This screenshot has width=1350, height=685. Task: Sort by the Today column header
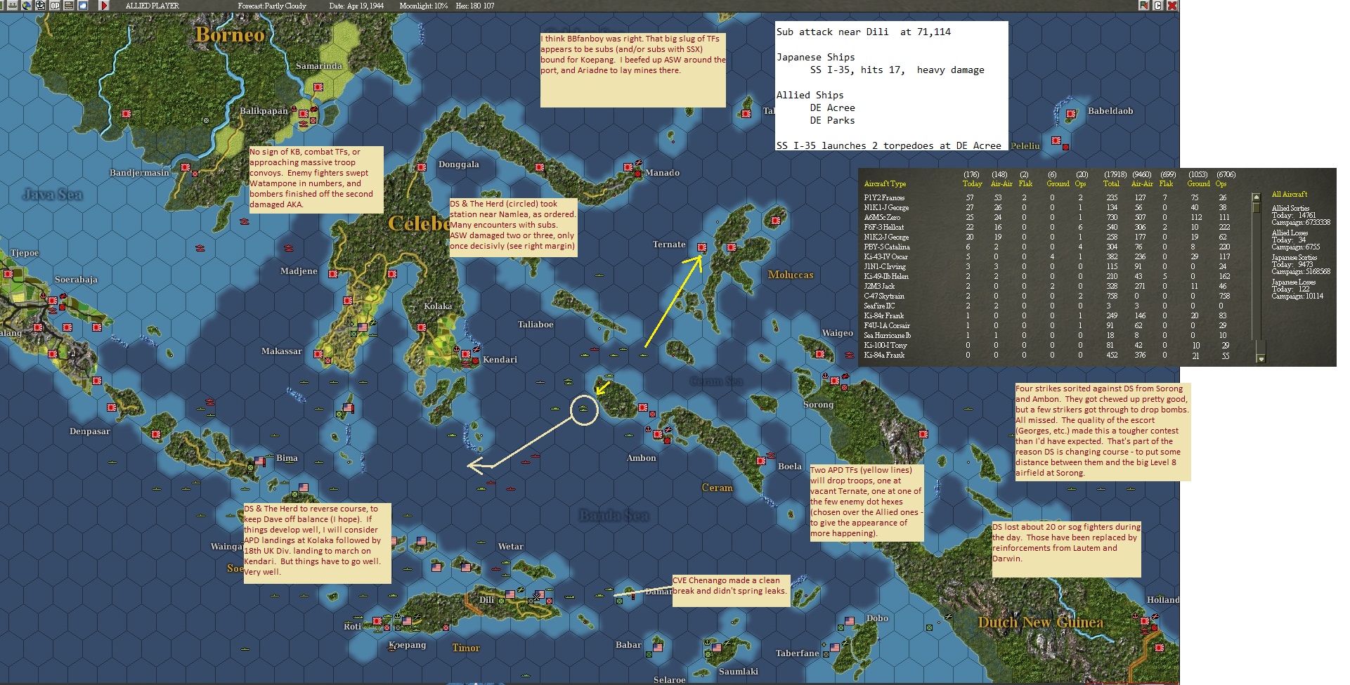(x=972, y=183)
